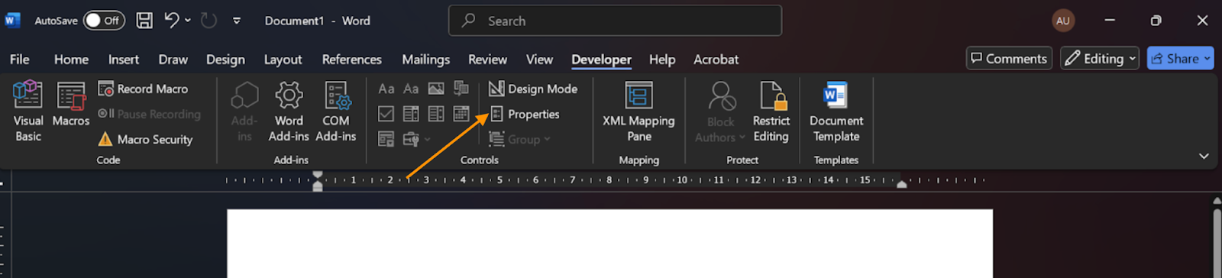Open the Visual Basic editor
Screen dimensions: 1222x278
28,112
